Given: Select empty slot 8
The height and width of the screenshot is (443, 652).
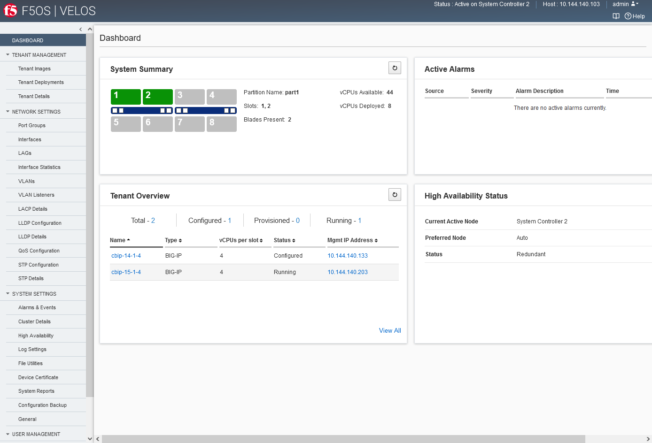Looking at the screenshot, I should tap(222, 124).
